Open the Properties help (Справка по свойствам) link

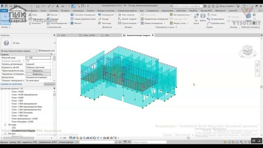11,84
